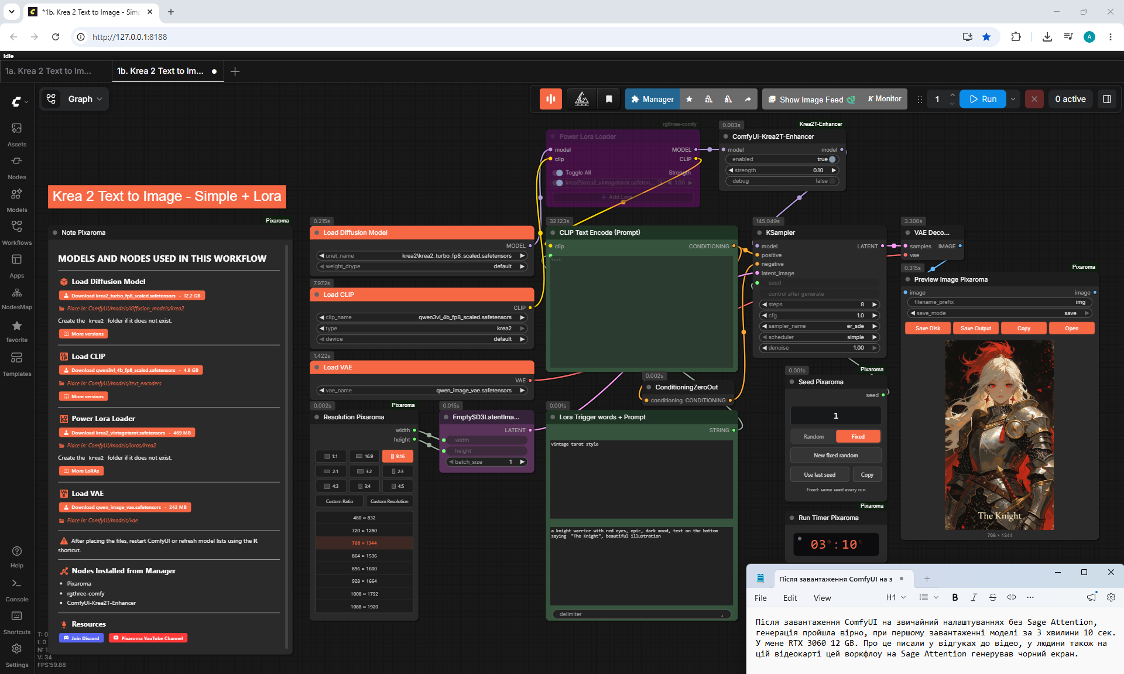This screenshot has width=1124, height=674.
Task: Open the vae_name dropdown in Load VAE
Action: [x=421, y=391]
